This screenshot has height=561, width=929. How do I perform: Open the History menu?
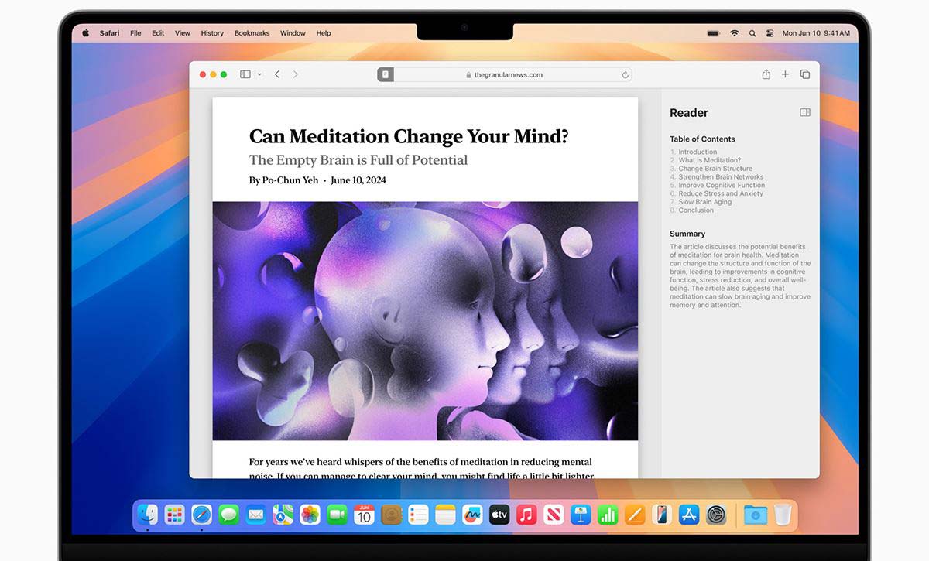[211, 33]
